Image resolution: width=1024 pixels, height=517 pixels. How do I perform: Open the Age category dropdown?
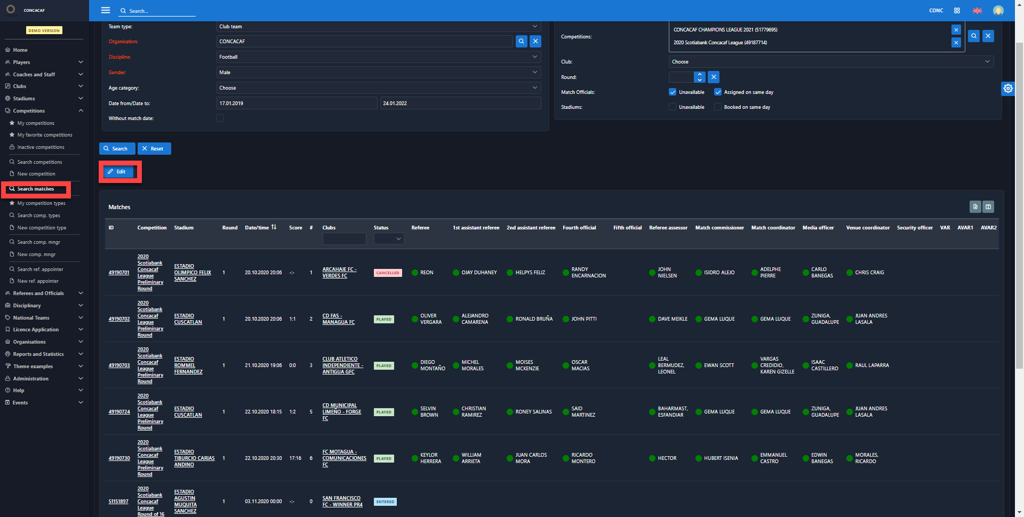click(x=378, y=88)
